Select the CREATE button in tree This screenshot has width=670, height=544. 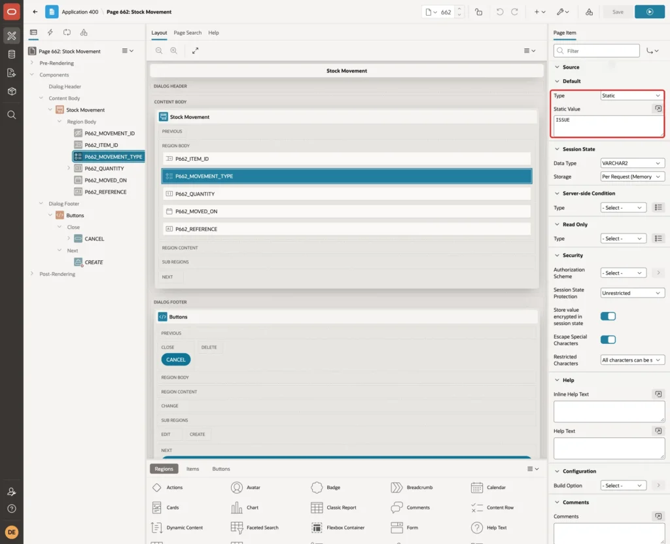point(94,262)
